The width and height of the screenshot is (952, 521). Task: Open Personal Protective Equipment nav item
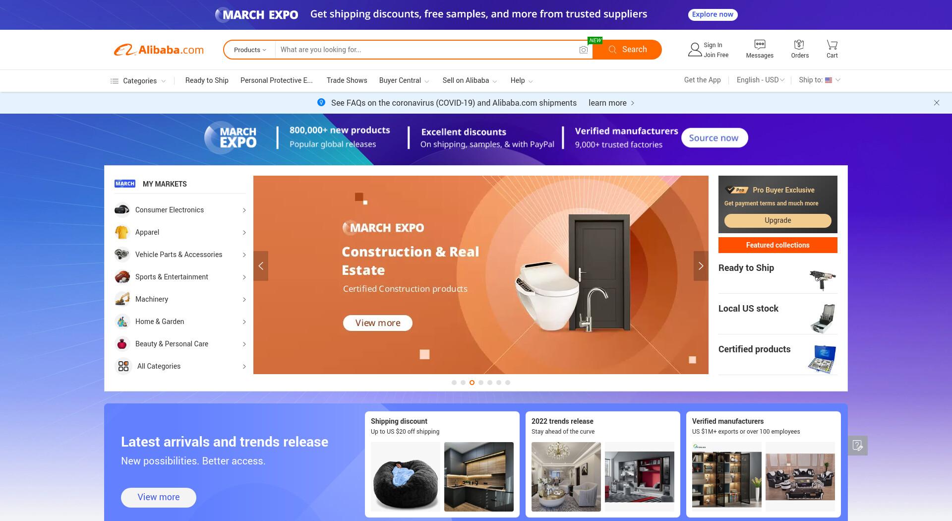click(x=277, y=80)
